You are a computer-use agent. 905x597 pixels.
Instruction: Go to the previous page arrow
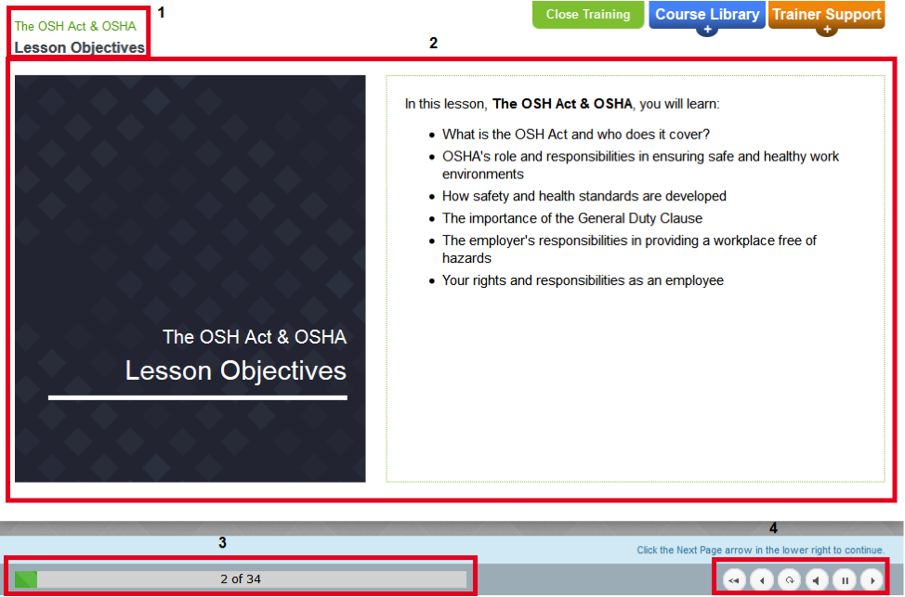pyautogui.click(x=761, y=580)
